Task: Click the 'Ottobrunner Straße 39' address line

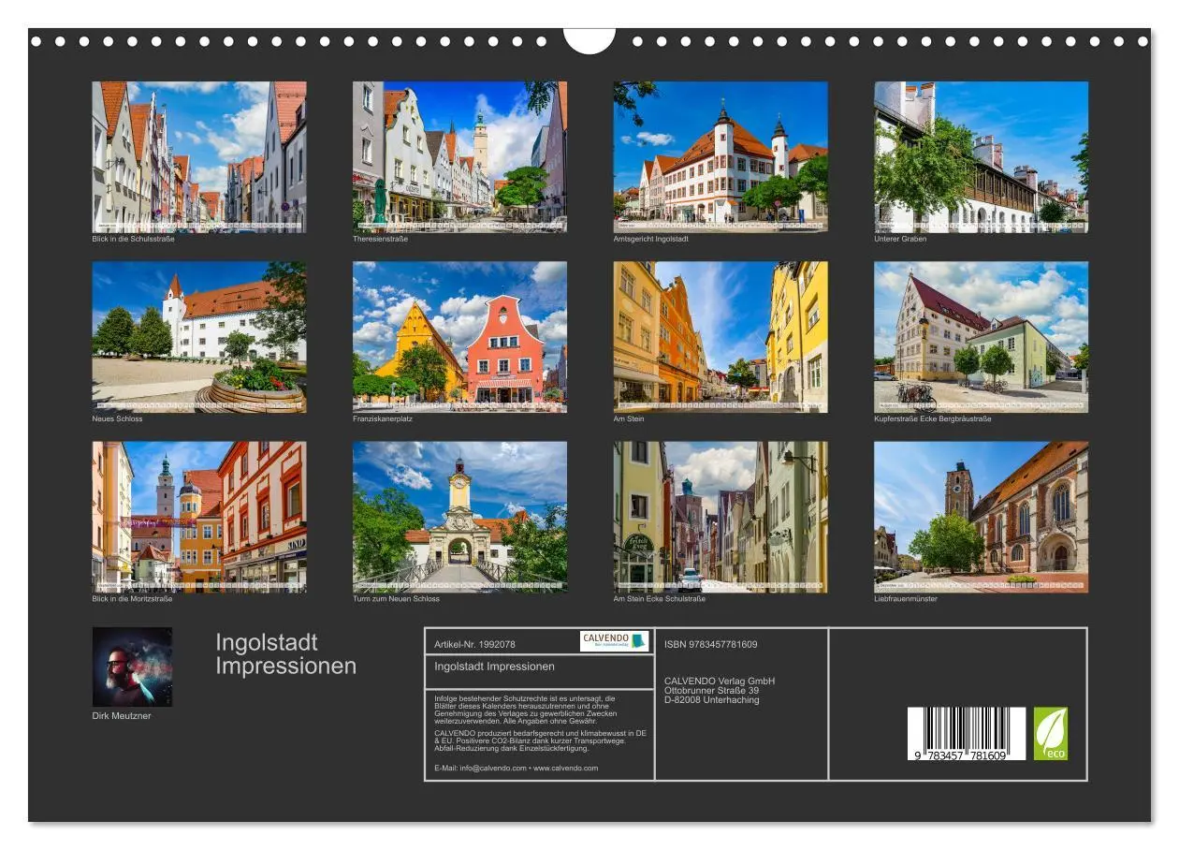Action: (x=712, y=691)
